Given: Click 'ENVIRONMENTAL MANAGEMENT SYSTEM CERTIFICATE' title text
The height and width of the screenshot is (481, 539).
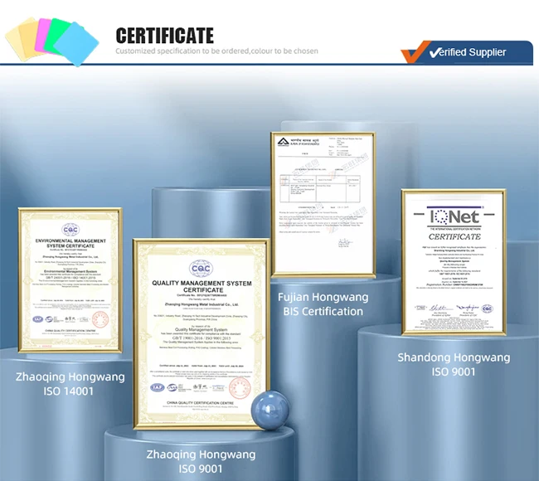Looking at the screenshot, I should [70, 244].
